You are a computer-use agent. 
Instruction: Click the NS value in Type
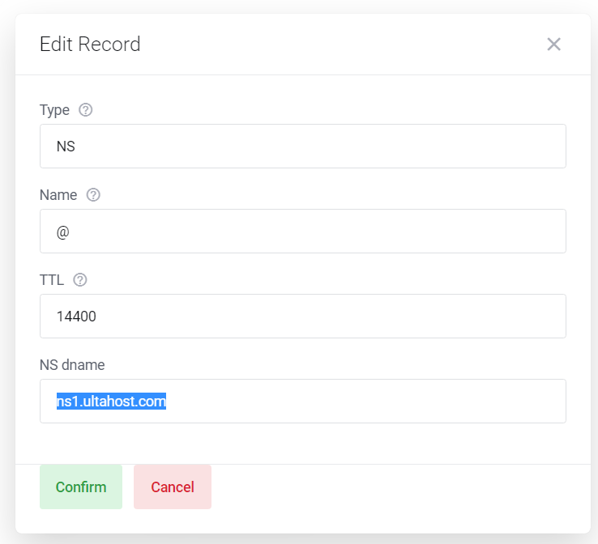[66, 147]
